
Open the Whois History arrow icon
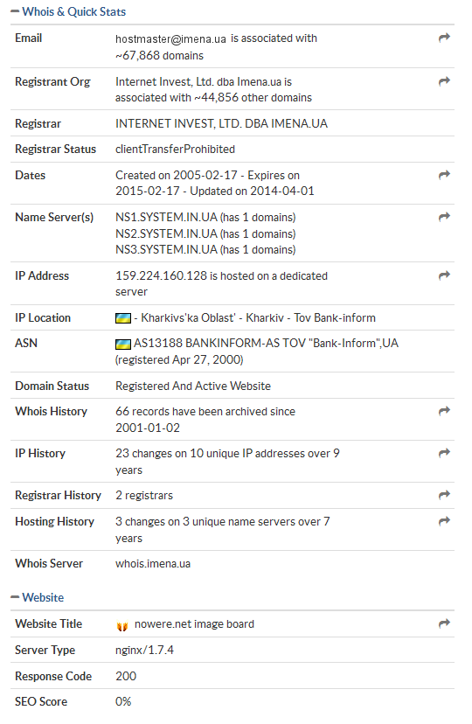[x=444, y=411]
